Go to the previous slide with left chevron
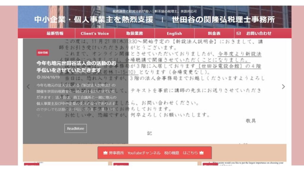This screenshot has width=304, height=171. tap(28, 87)
